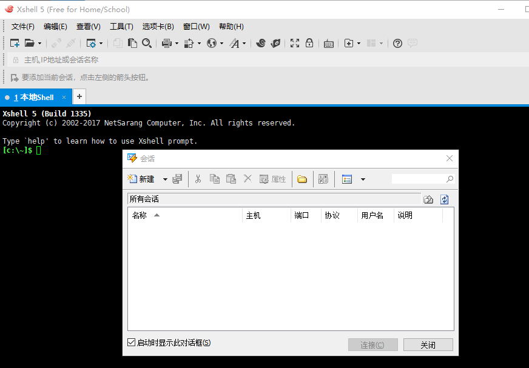
Task: Refresh the session list in the dialog
Action: click(444, 199)
